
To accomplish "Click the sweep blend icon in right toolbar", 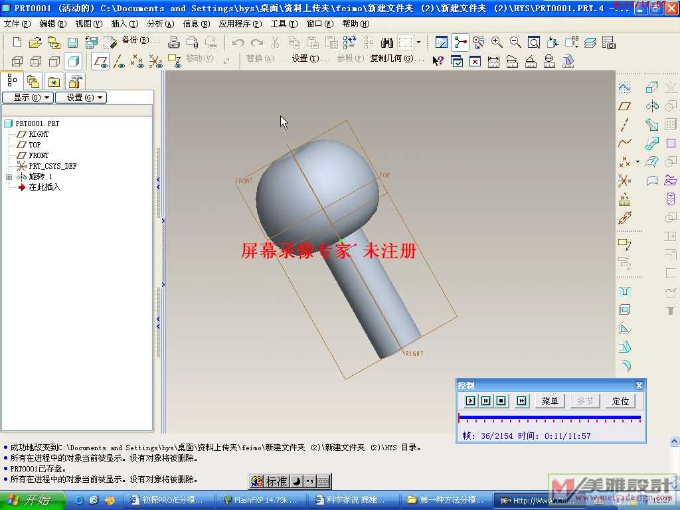I will point(652,143).
